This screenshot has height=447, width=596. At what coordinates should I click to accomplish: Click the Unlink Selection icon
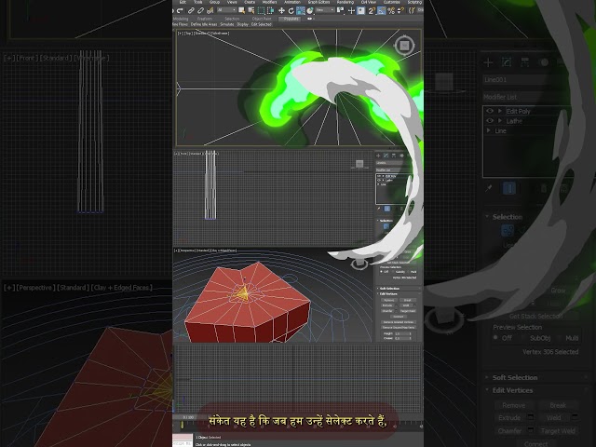200,10
